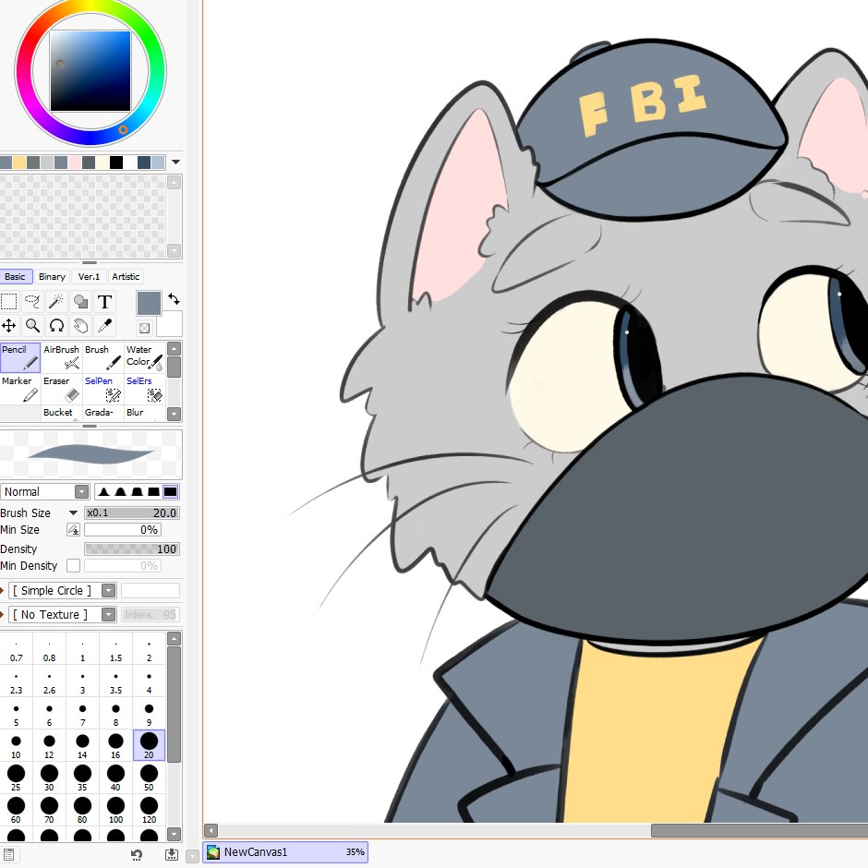The height and width of the screenshot is (868, 868).
Task: Pick brush size preset 100
Action: pos(115,810)
